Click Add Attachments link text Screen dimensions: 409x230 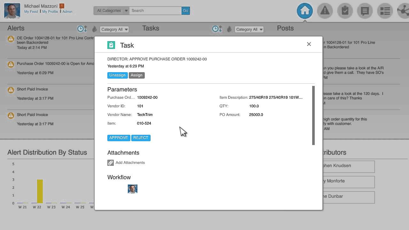tap(130, 163)
